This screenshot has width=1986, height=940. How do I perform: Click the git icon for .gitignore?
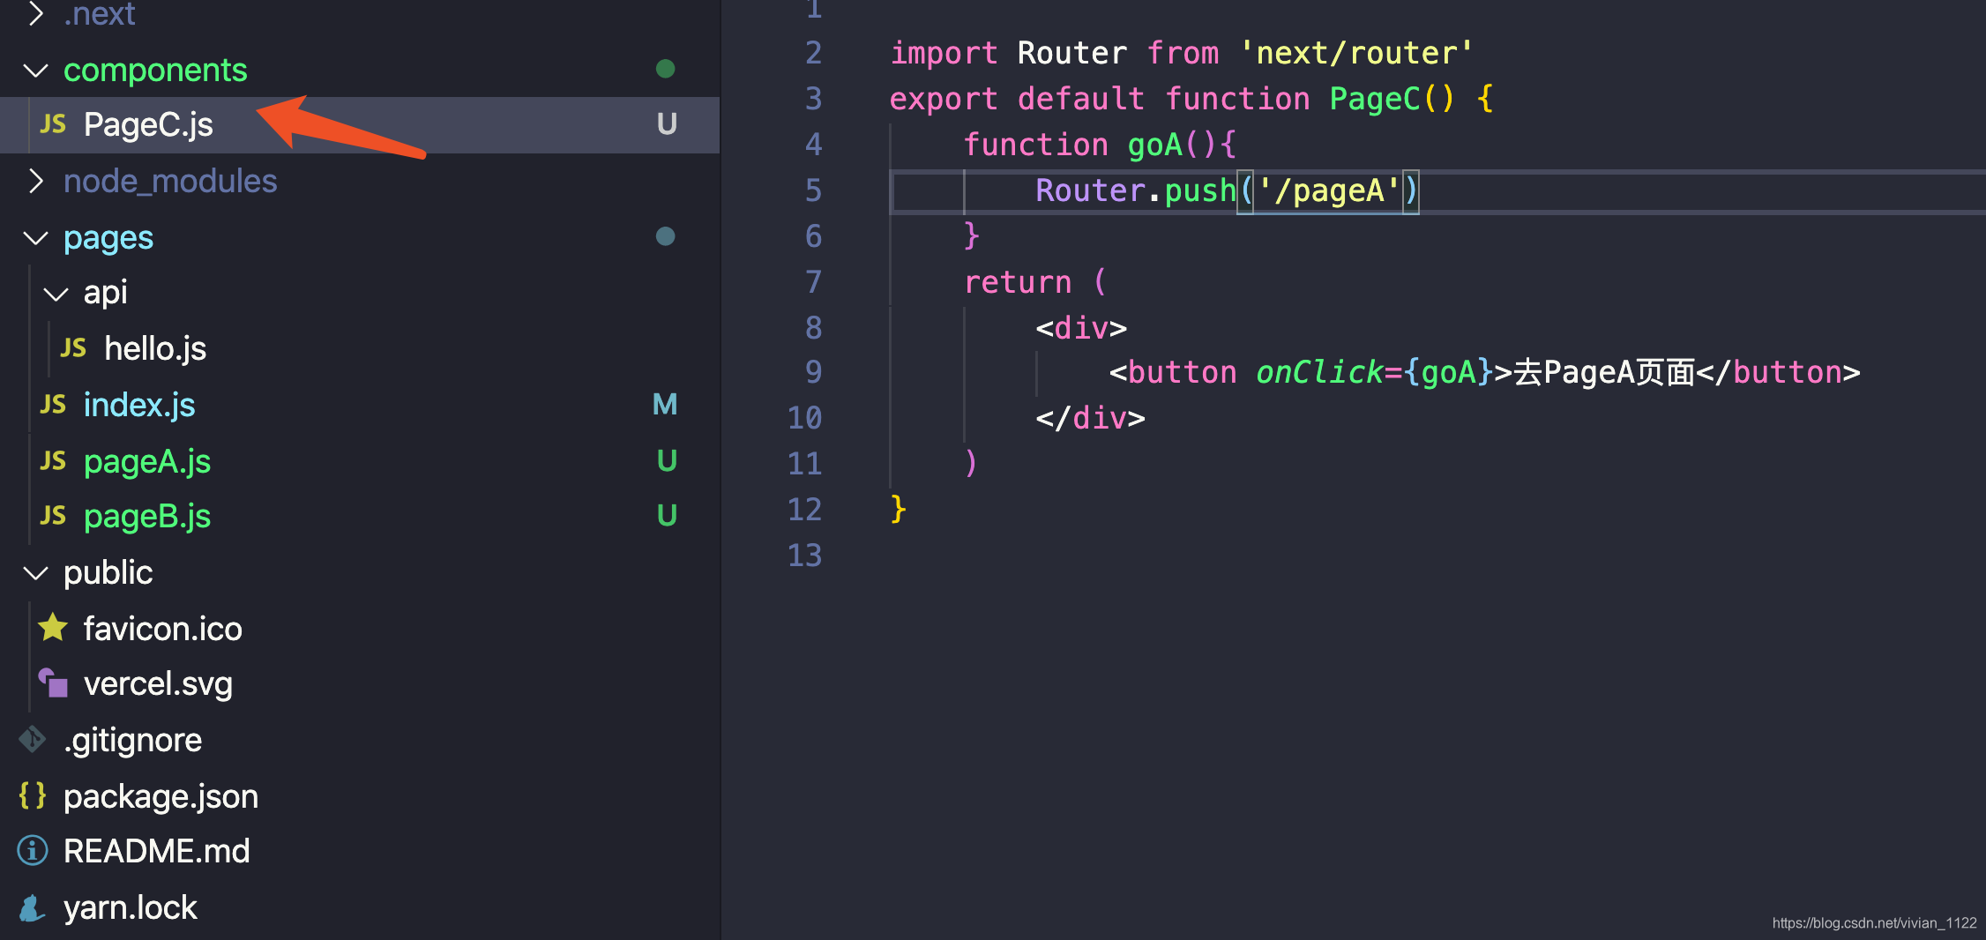pyautogui.click(x=33, y=740)
